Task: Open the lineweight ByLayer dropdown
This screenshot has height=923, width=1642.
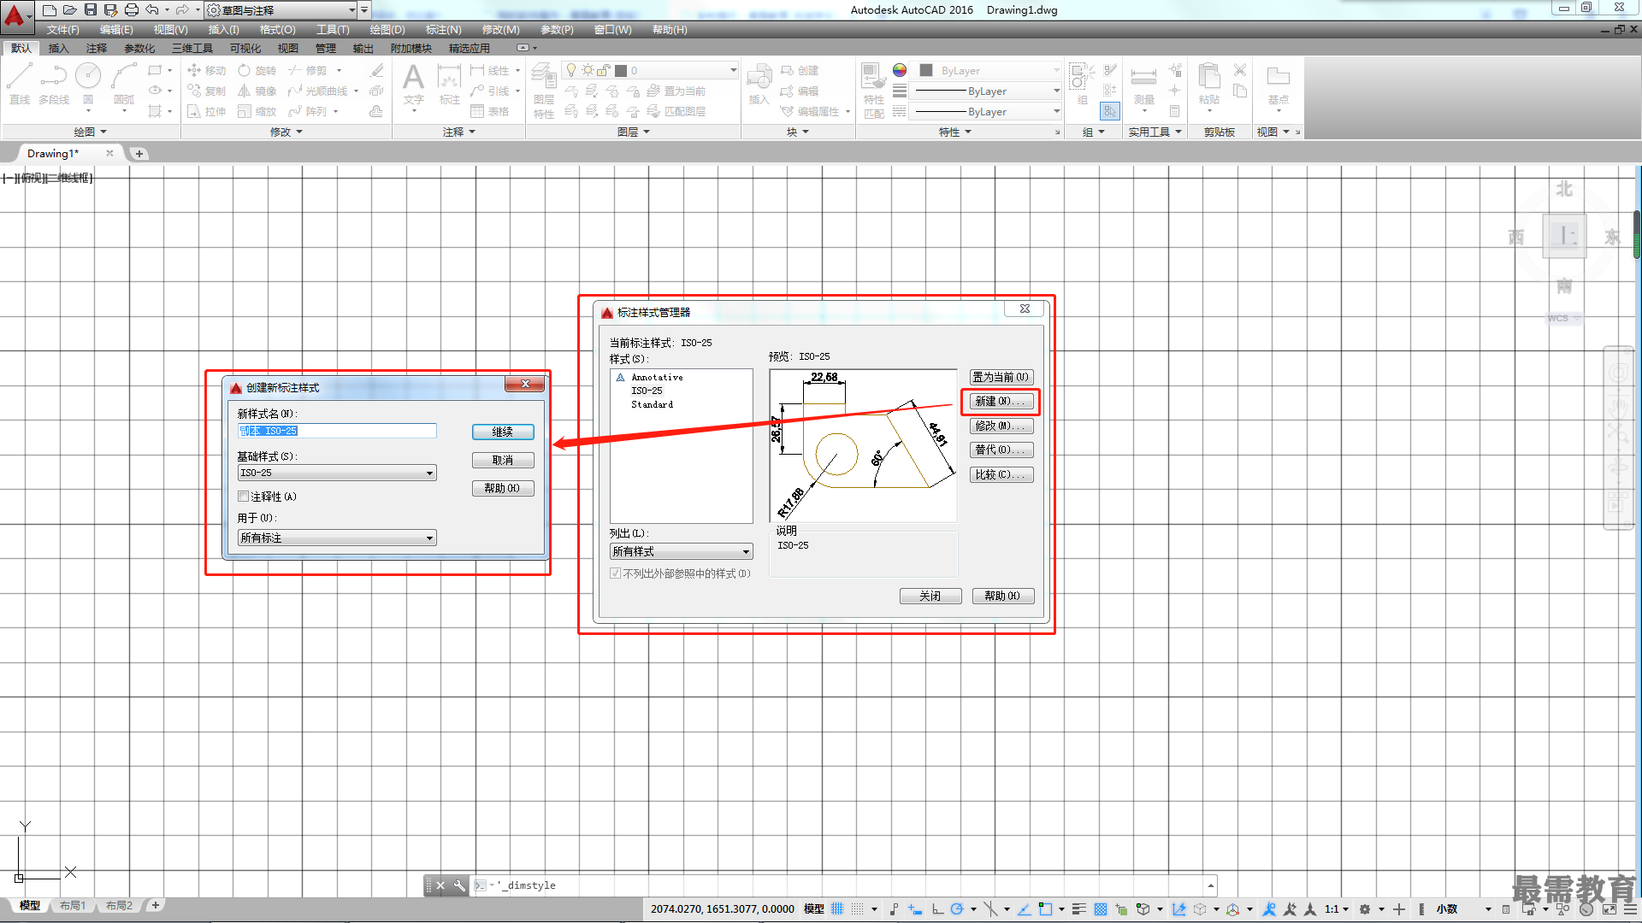Action: pyautogui.click(x=986, y=91)
